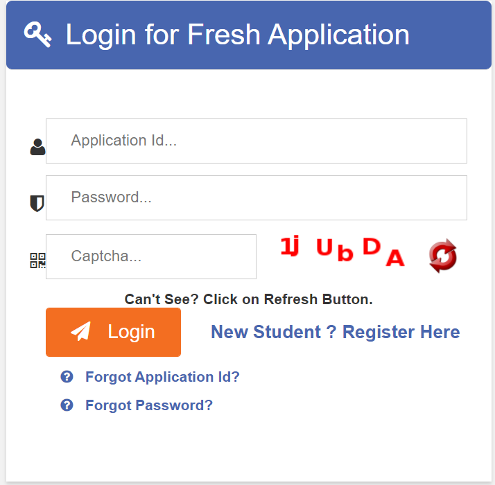This screenshot has height=485, width=495.
Task: Focus the Captcha input field
Action: point(151,256)
